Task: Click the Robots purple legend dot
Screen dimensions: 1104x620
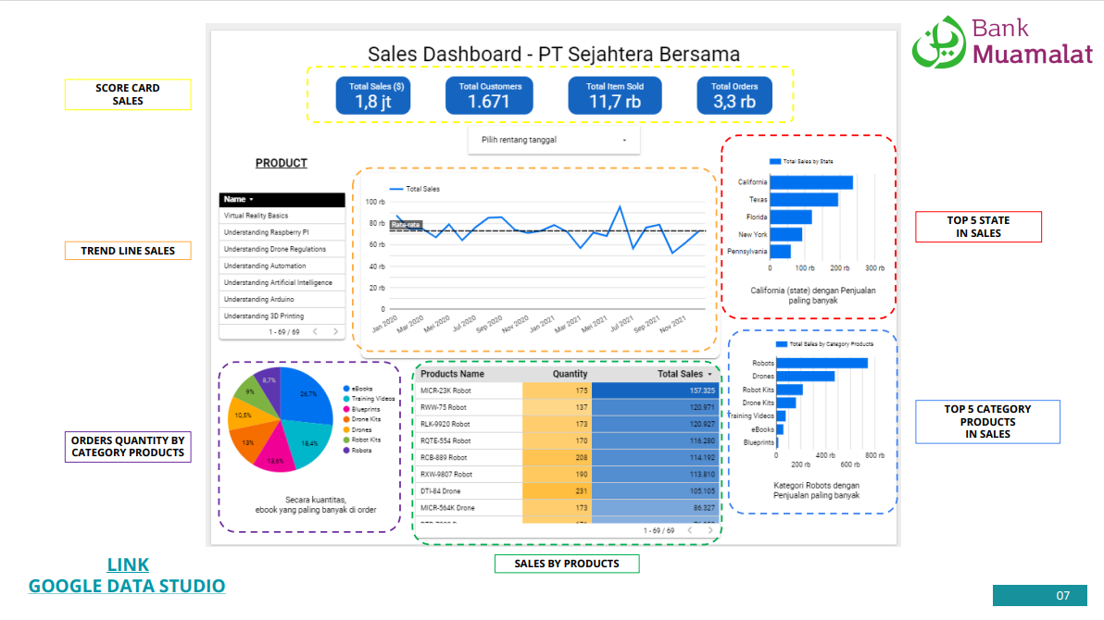Action: pyautogui.click(x=345, y=451)
